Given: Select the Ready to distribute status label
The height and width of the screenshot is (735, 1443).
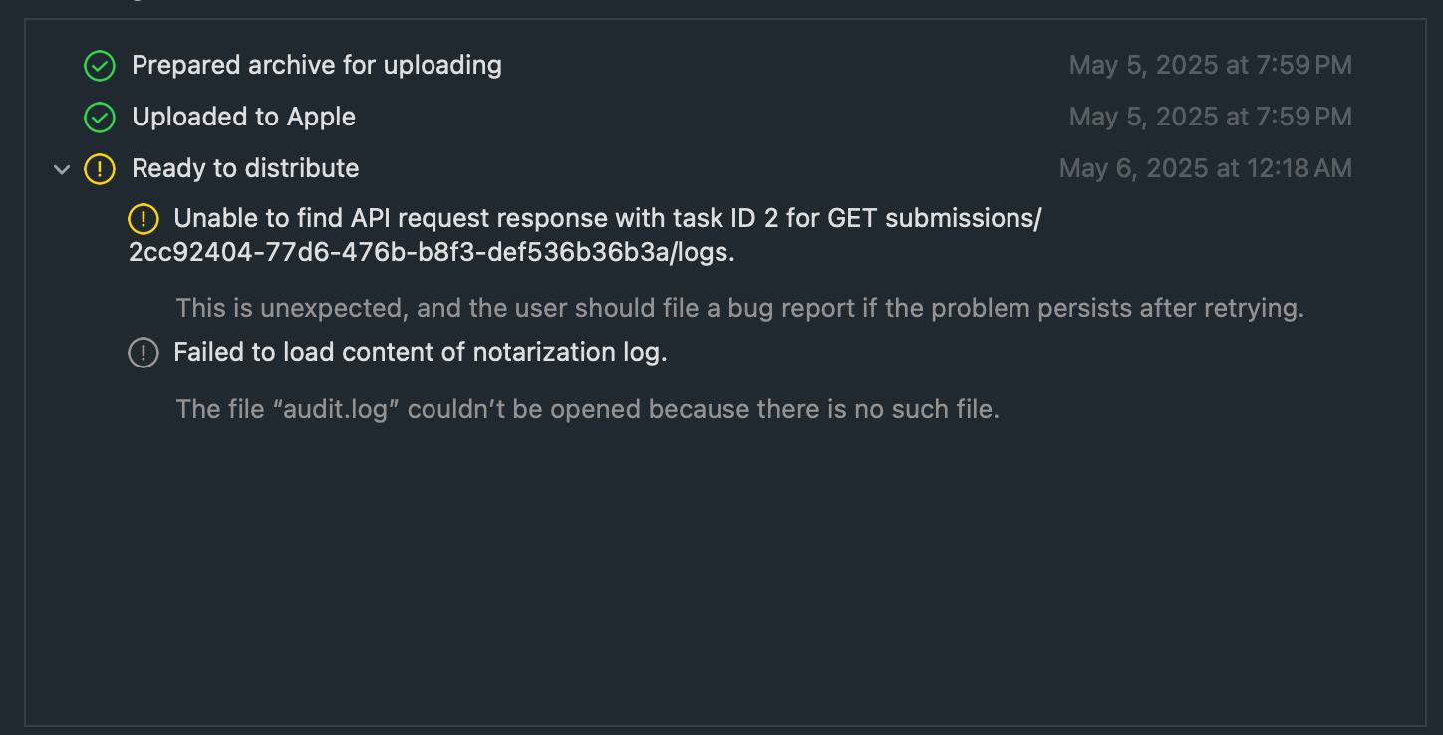Looking at the screenshot, I should (x=245, y=168).
